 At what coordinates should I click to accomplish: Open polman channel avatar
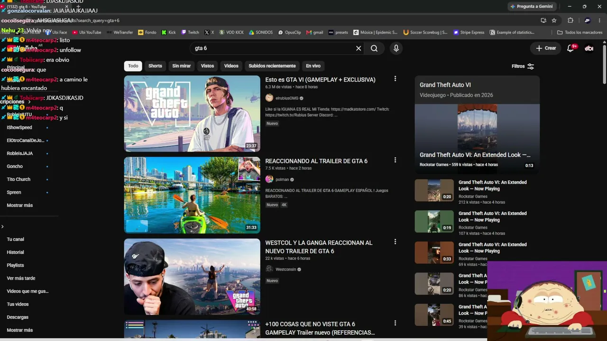[269, 179]
